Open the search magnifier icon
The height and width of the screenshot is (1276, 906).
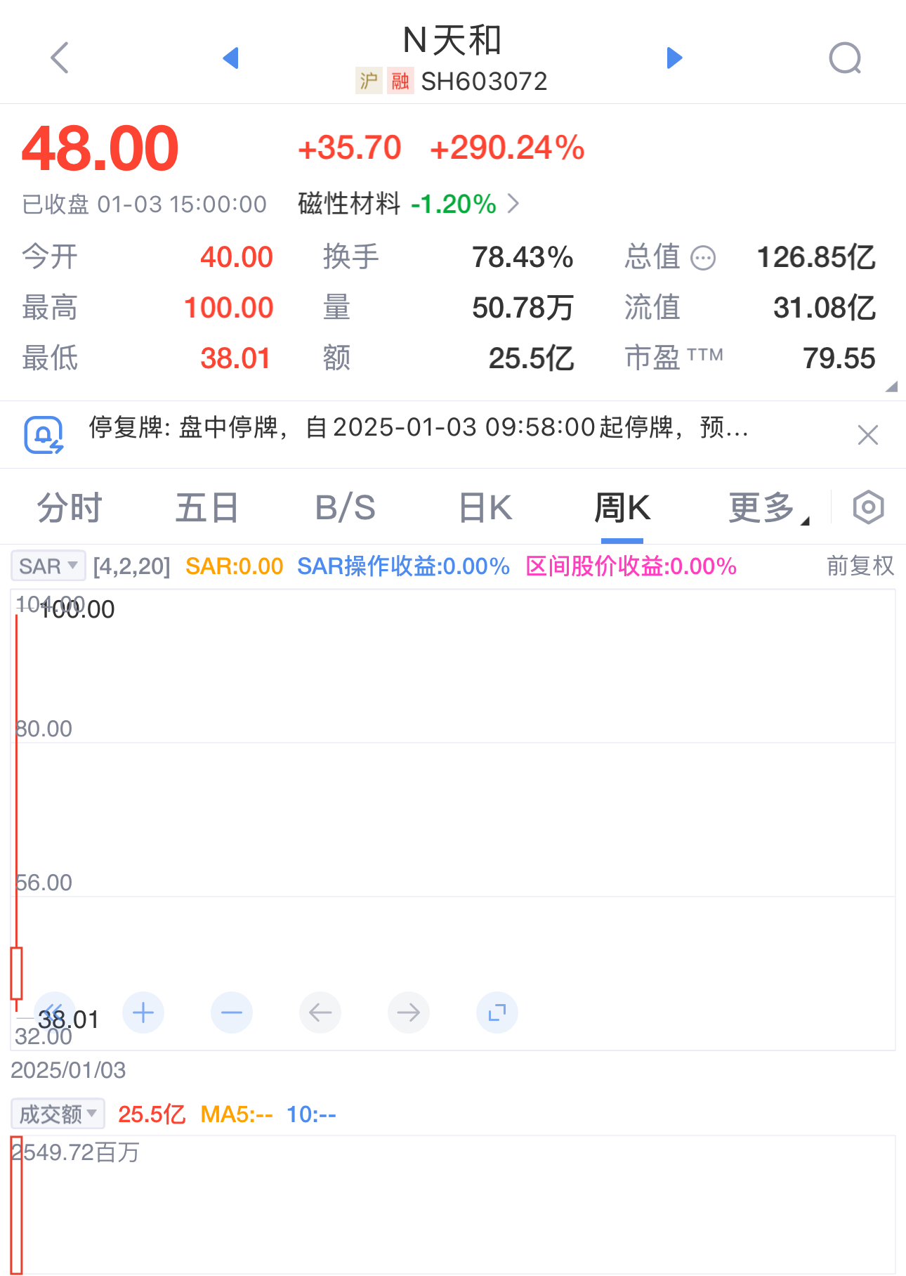(845, 58)
